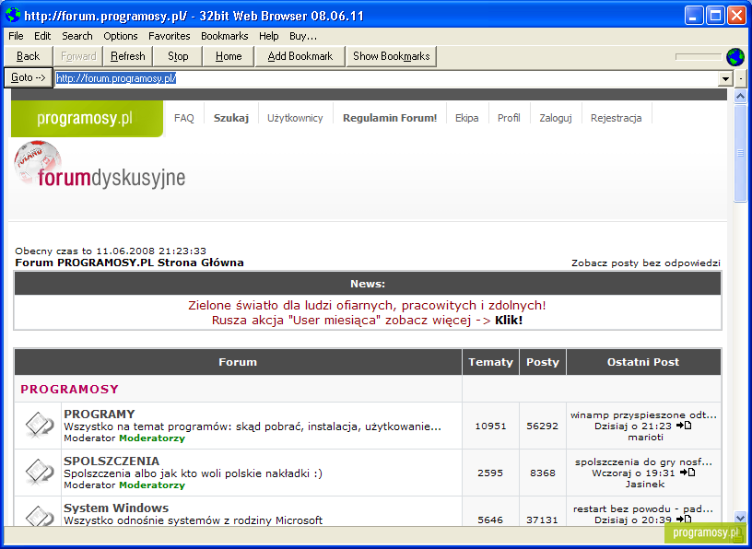Viewport: 752px width, 549px height.
Task: Open the System Windows forum title
Action: coord(116,508)
